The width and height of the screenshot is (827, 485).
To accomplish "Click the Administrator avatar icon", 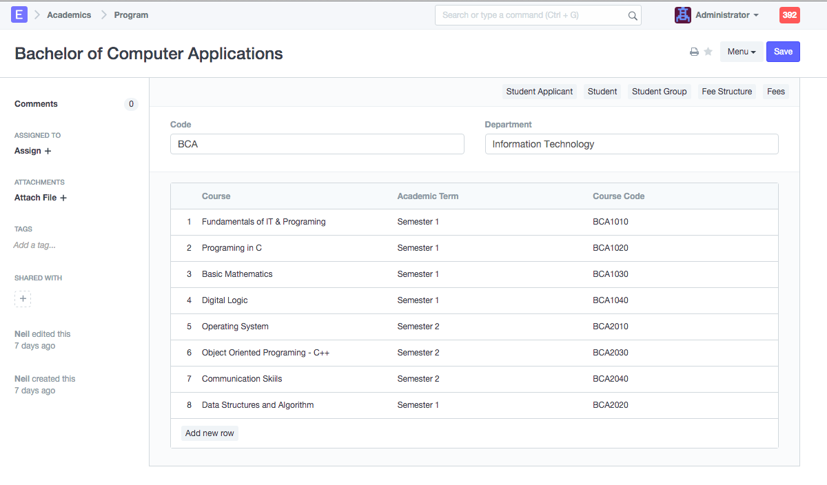I will (x=683, y=15).
